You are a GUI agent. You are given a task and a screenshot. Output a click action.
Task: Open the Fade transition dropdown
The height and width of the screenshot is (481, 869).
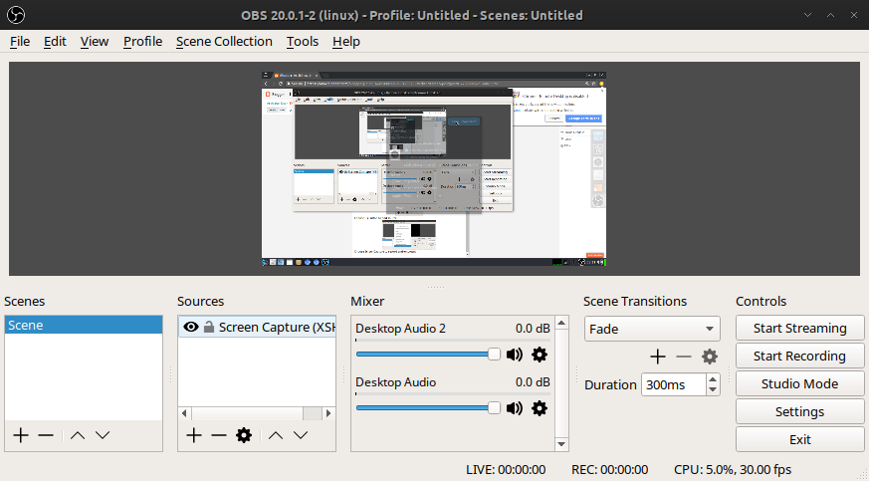click(652, 329)
